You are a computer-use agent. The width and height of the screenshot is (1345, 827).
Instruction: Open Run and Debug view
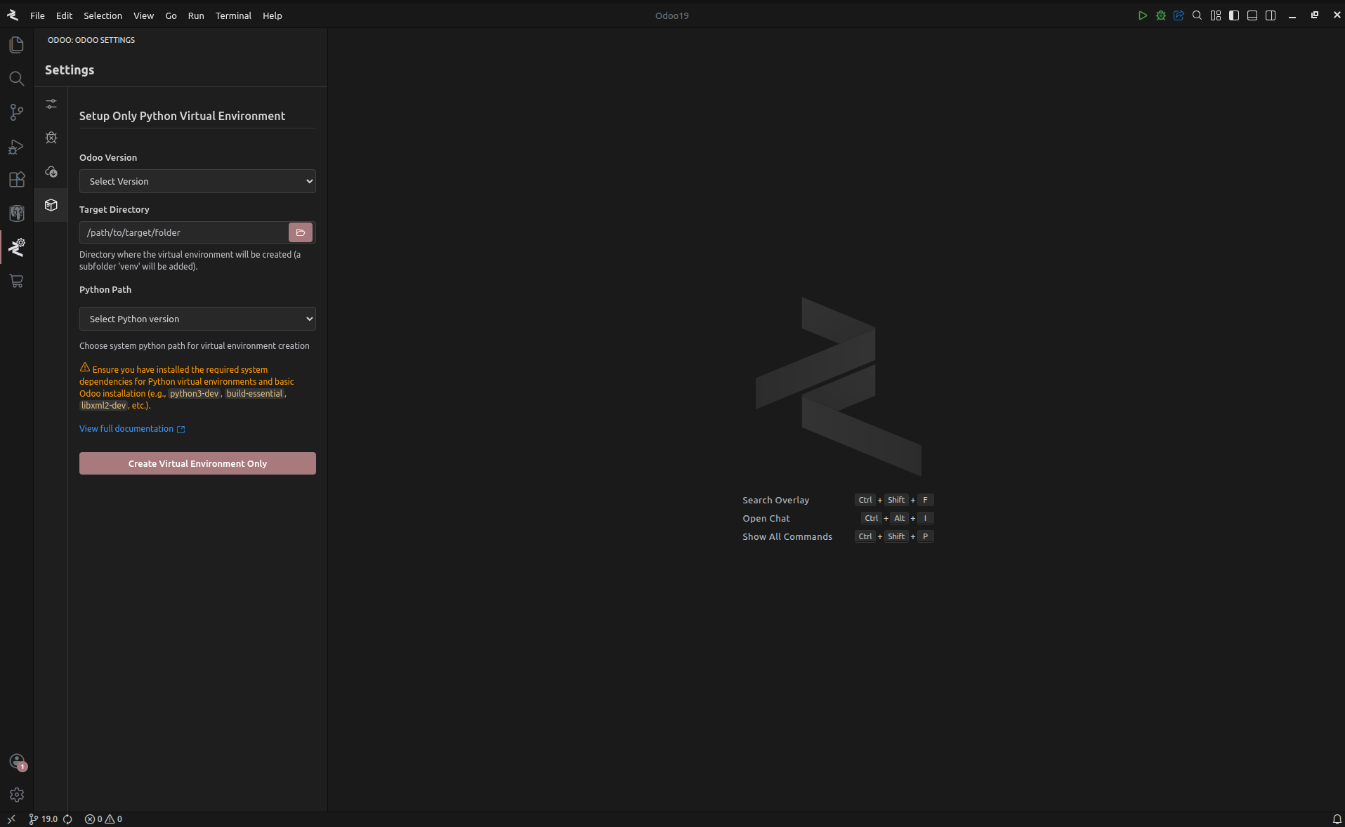17,146
